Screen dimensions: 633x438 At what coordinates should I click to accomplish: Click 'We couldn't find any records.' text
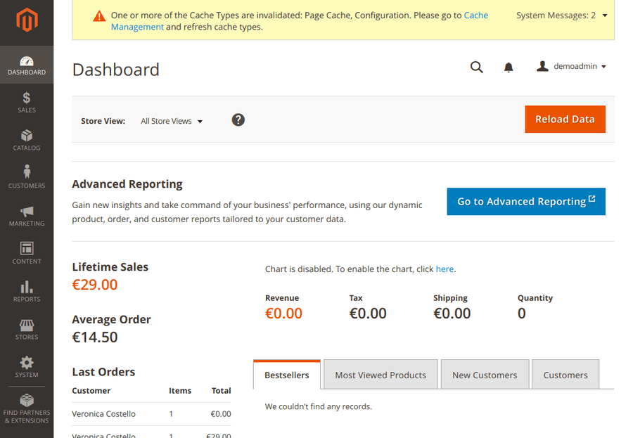(x=318, y=406)
